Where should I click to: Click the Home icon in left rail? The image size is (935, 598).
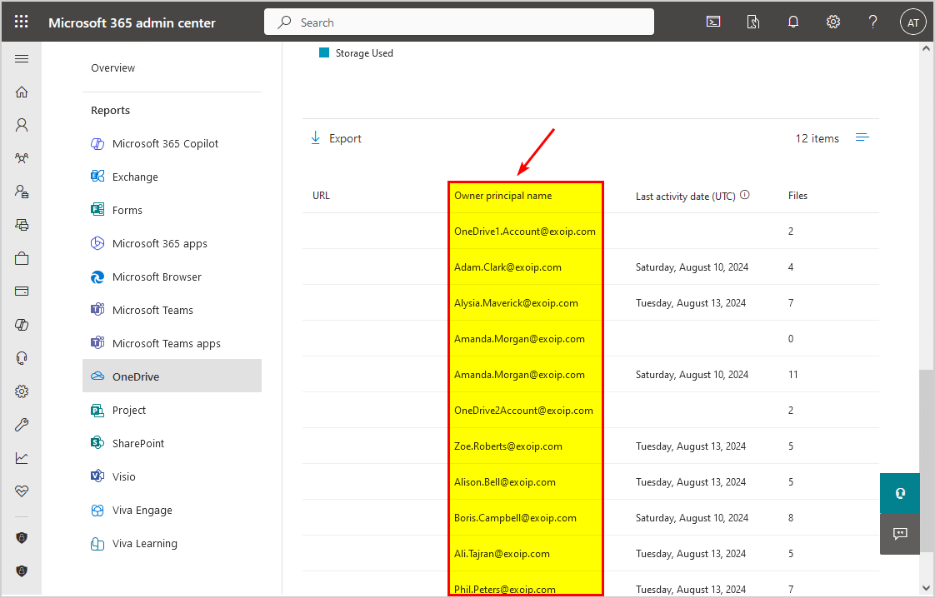pyautogui.click(x=22, y=92)
